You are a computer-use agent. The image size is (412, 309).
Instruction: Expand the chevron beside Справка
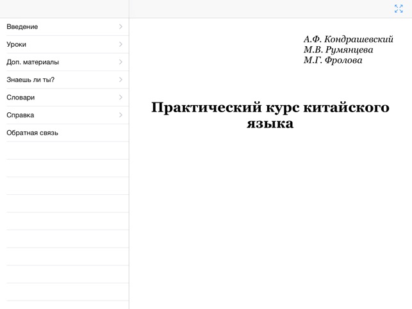tap(120, 115)
